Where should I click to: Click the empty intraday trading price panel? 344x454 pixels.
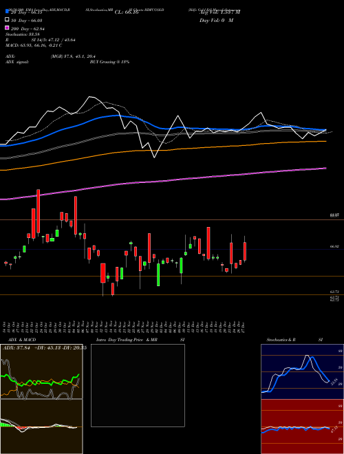(x=138, y=385)
